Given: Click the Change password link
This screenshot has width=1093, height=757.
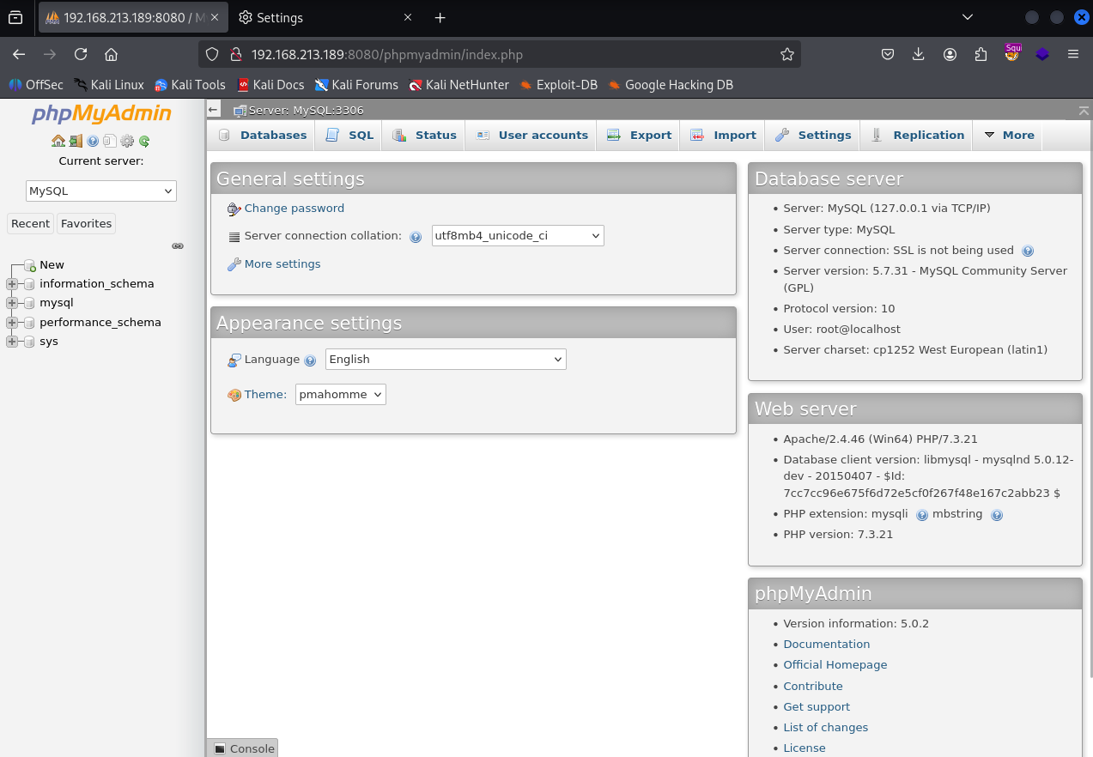Looking at the screenshot, I should click(x=294, y=209).
